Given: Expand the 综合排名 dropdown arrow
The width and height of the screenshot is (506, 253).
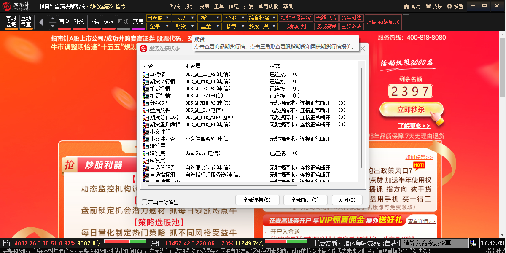Looking at the screenshot, I should pos(274,18).
